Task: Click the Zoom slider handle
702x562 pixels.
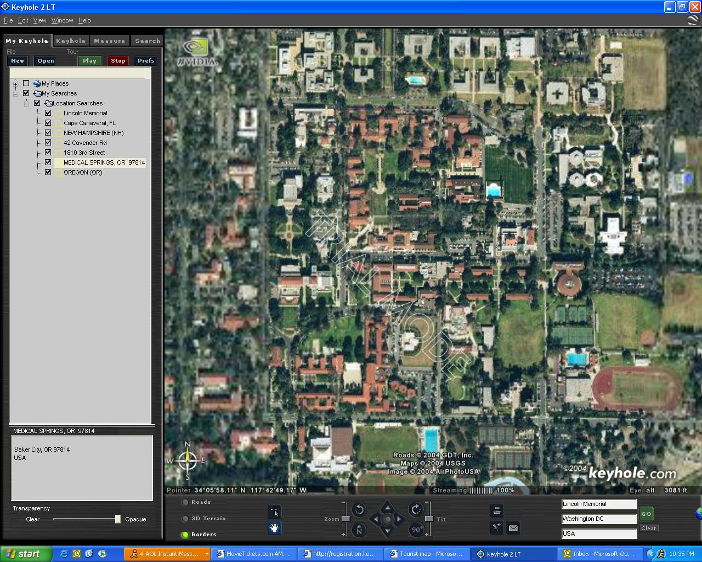Action: tap(346, 519)
